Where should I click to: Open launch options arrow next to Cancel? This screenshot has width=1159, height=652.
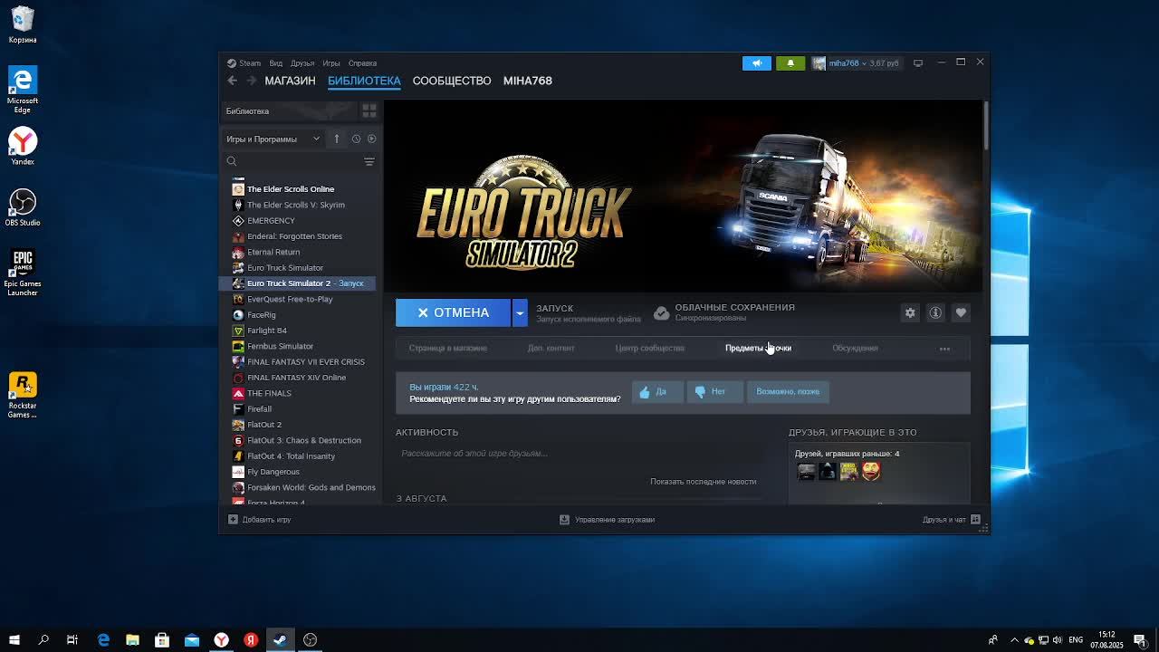pos(520,312)
